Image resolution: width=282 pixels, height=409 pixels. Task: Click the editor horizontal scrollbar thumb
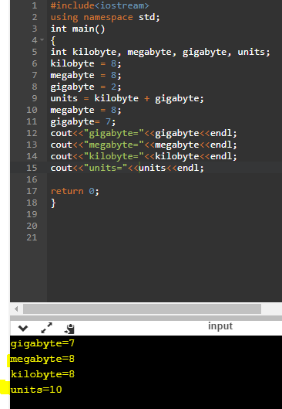tap(143, 309)
